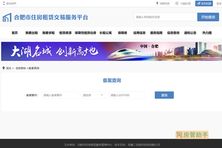Open 我要出租 menu item

[31, 33]
